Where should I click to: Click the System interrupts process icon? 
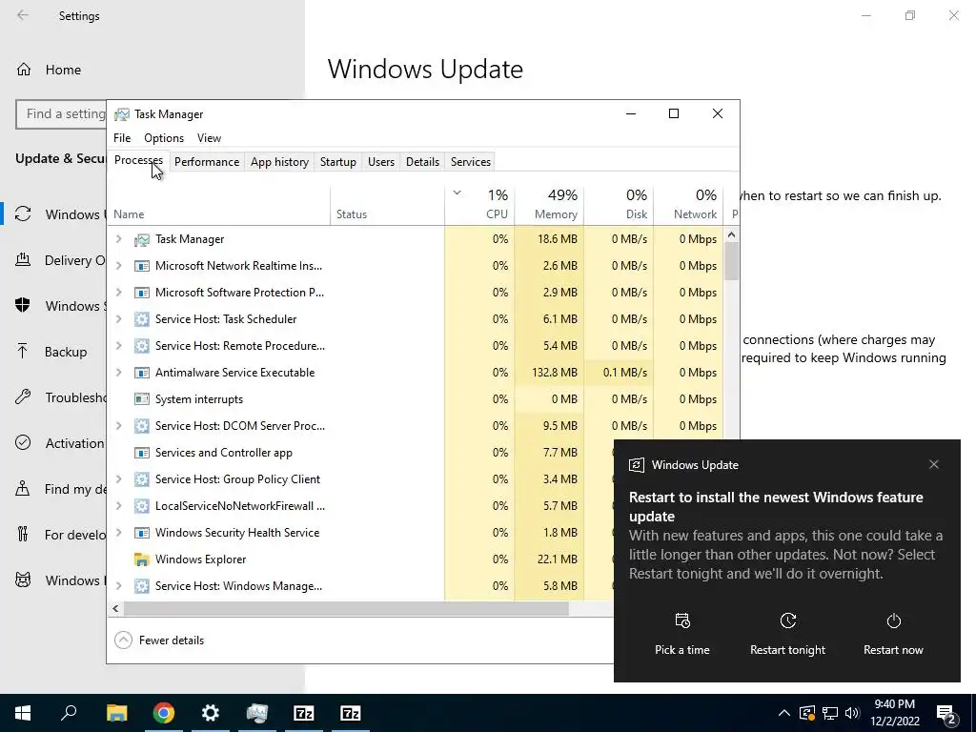142,399
